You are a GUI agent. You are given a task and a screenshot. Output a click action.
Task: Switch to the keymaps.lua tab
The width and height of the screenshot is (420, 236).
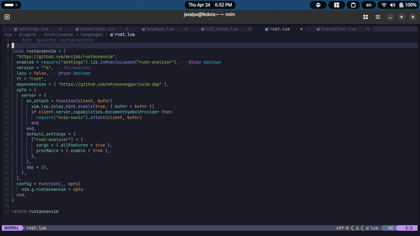[160, 29]
